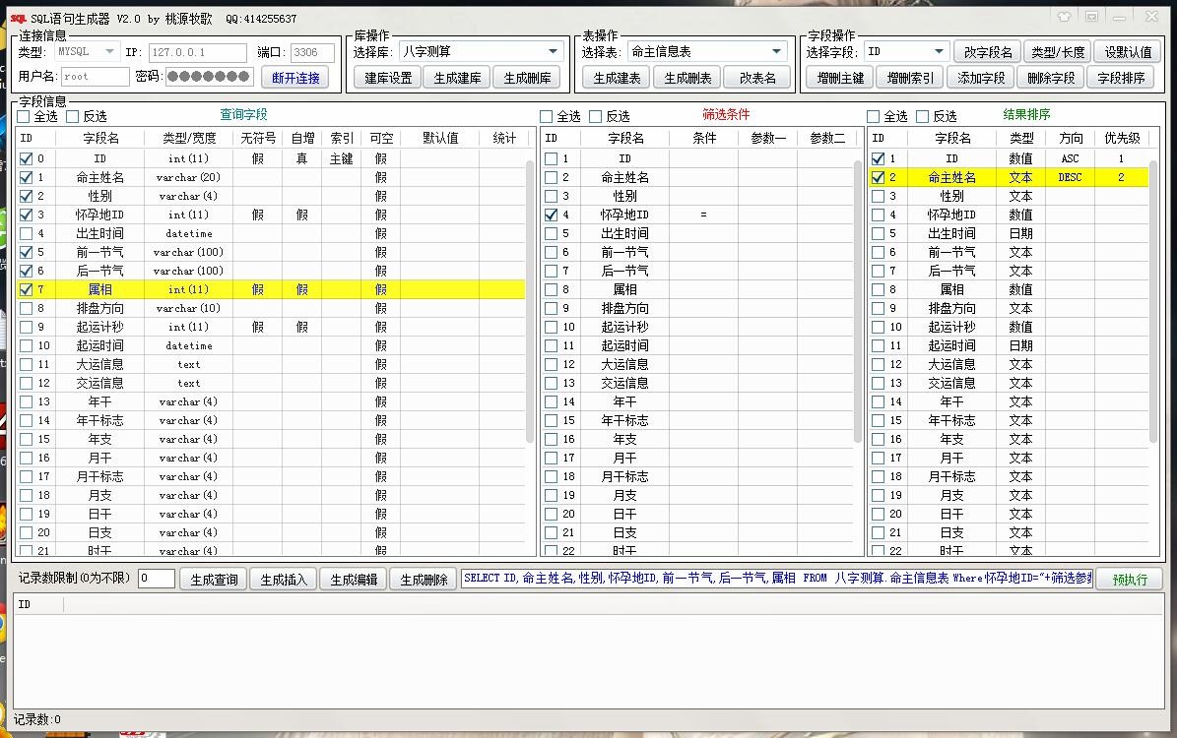Click 参数一 column header in filter conditions
The height and width of the screenshot is (738, 1177).
click(768, 138)
